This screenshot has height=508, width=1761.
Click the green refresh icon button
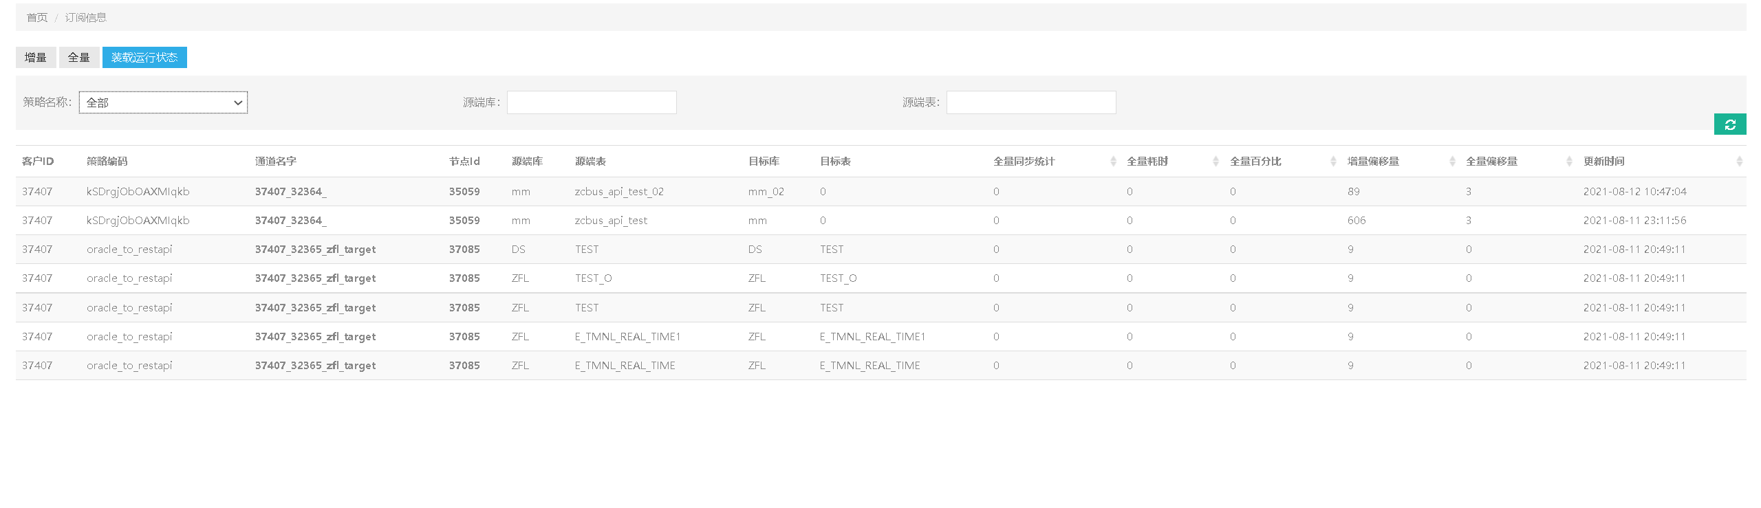(x=1729, y=124)
